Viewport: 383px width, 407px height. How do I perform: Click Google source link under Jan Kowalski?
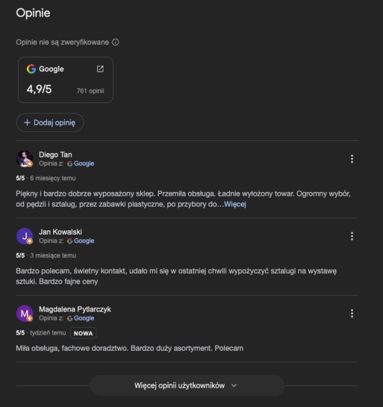(x=80, y=241)
